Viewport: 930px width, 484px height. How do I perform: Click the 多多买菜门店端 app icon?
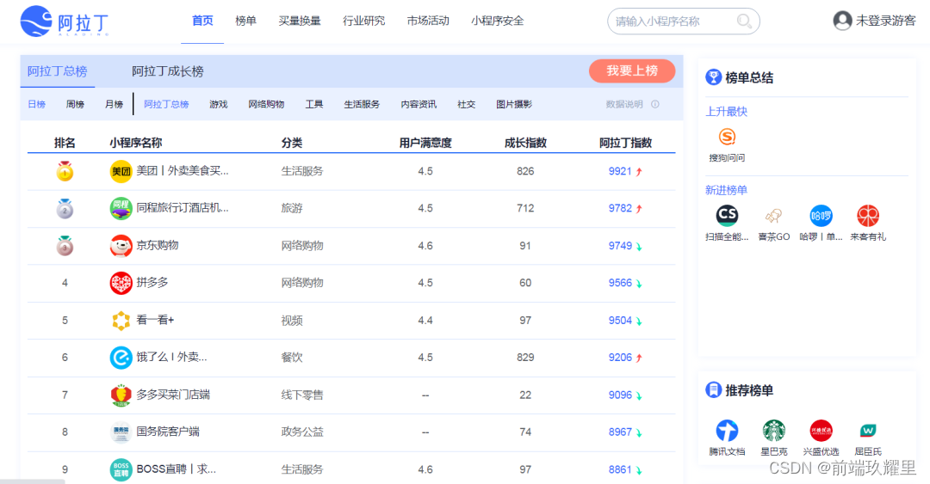coord(121,395)
